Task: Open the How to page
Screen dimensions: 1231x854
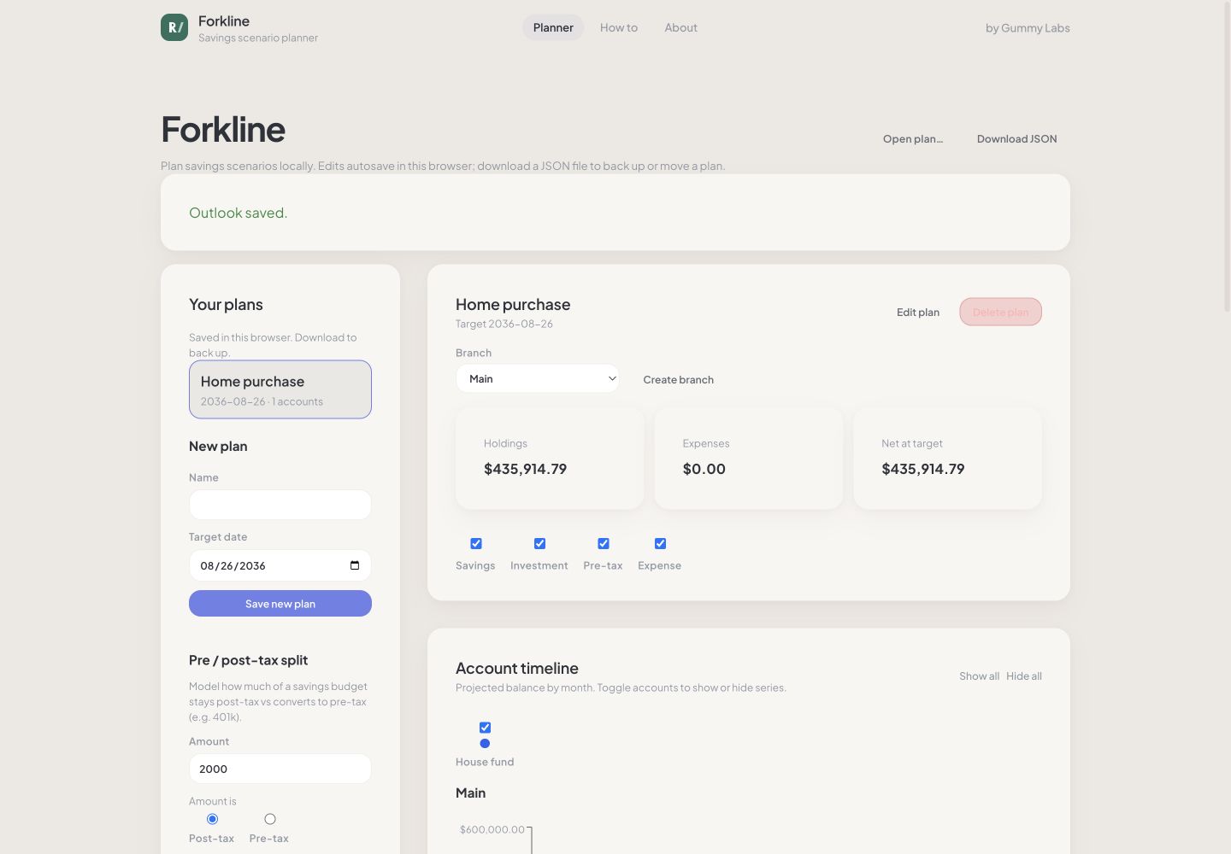Action: tap(619, 27)
